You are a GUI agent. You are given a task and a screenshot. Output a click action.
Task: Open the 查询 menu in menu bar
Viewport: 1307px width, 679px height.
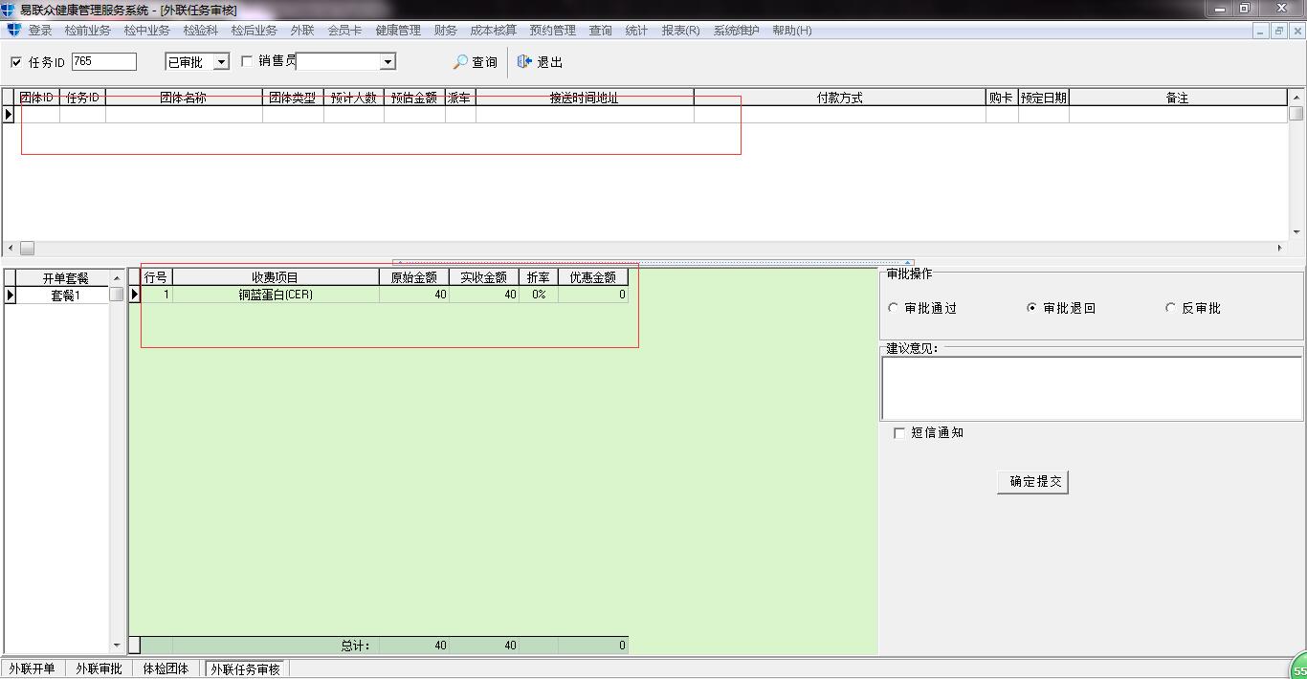(x=601, y=31)
